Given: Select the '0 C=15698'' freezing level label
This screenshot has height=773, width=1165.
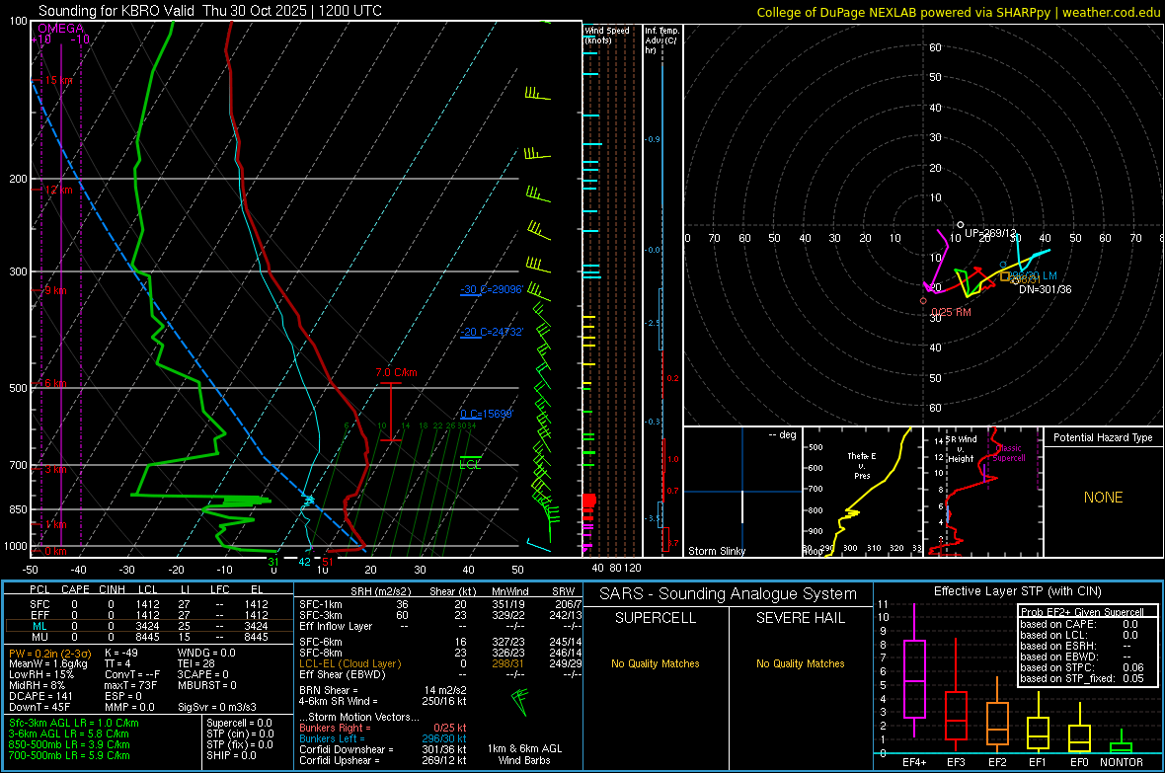Looking at the screenshot, I should 486,414.
